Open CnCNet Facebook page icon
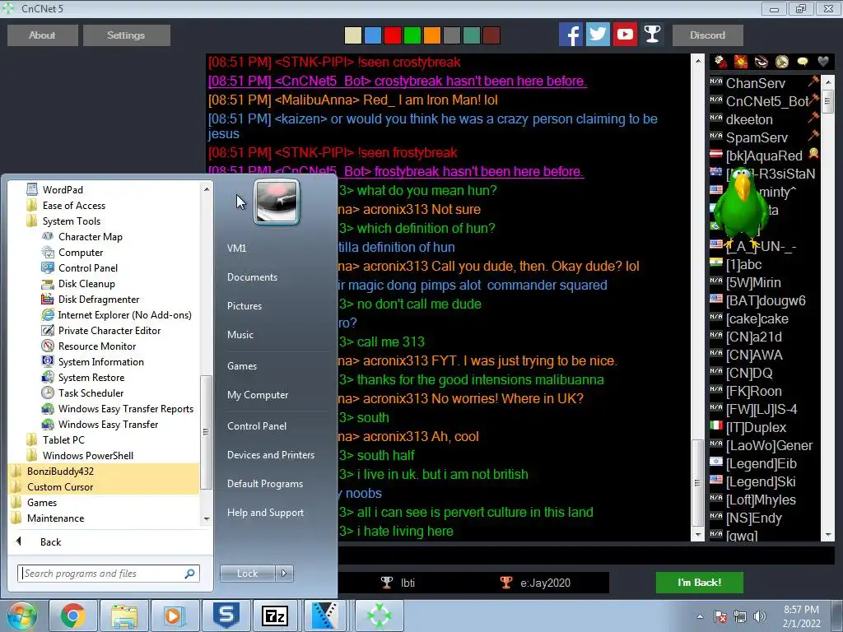 click(571, 35)
